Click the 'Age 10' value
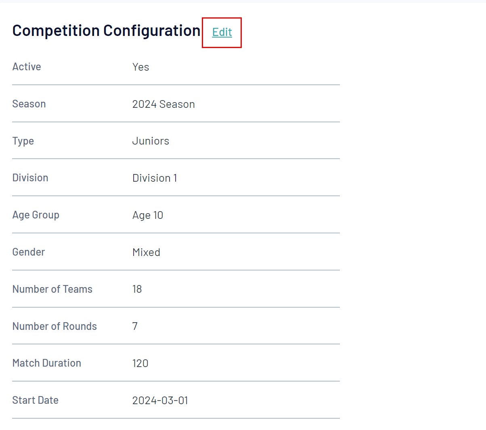This screenshot has width=486, height=430. click(x=148, y=215)
